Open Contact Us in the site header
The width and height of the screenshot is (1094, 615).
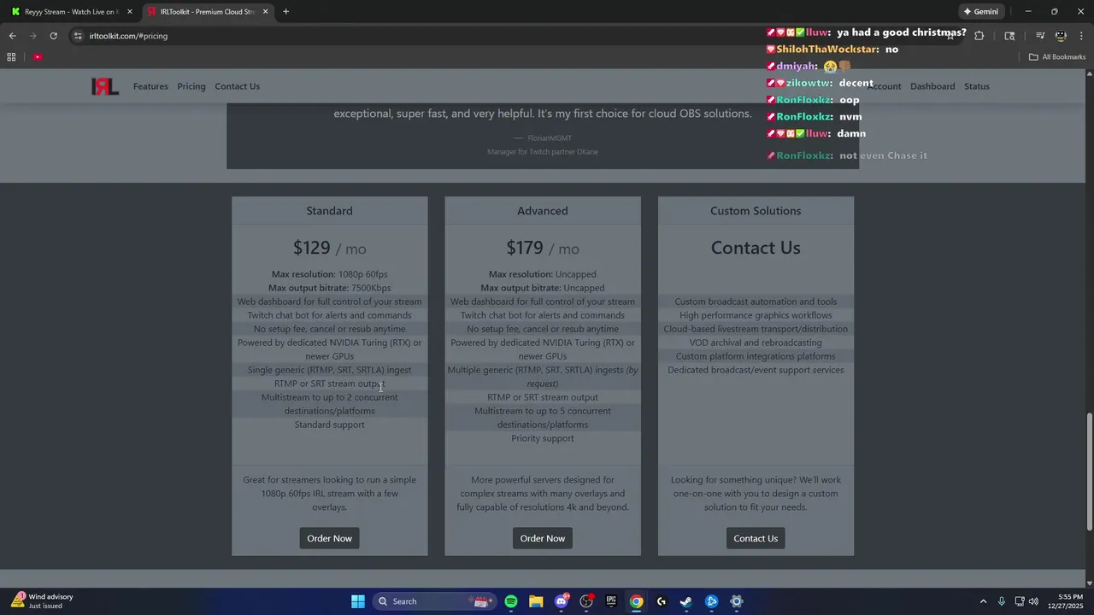[237, 86]
